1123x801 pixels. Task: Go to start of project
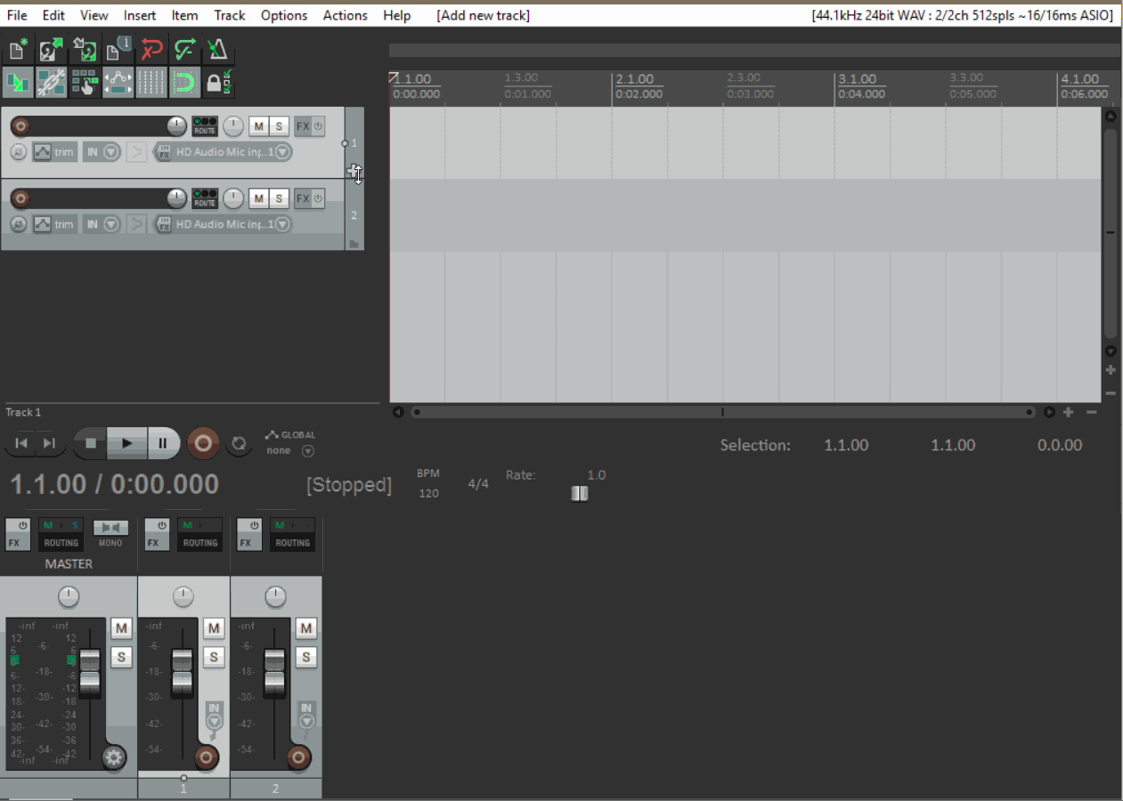click(x=22, y=443)
